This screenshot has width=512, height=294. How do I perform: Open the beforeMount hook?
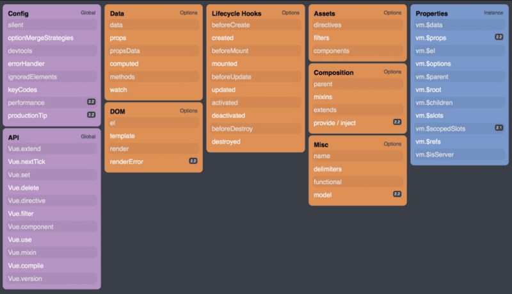tap(255, 51)
